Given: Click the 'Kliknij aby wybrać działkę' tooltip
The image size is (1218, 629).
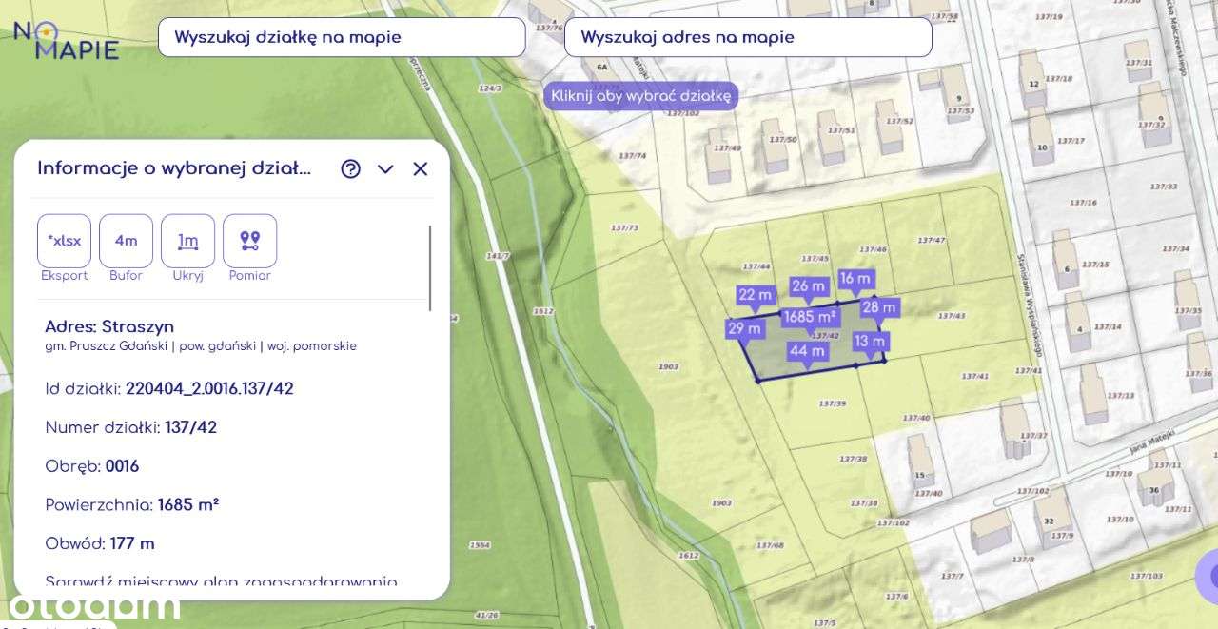Looking at the screenshot, I should (x=640, y=95).
